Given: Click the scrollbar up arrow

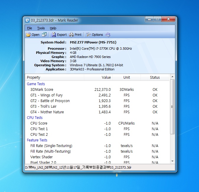Looking at the screenshot, I should click(172, 77).
